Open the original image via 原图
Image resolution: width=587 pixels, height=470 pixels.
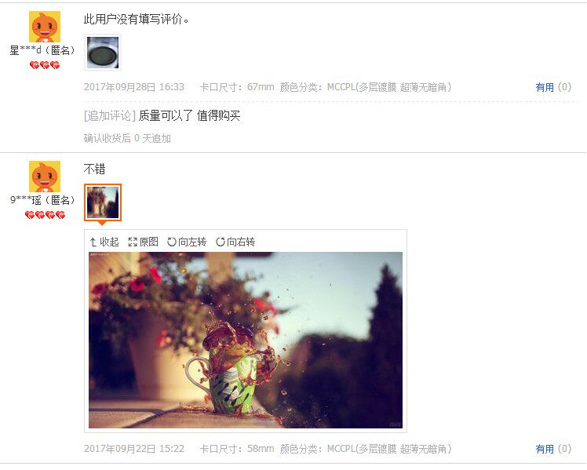point(143,242)
